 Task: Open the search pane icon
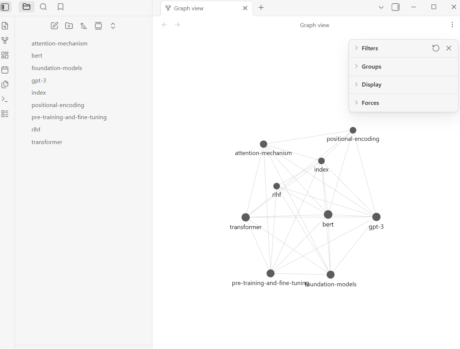[x=43, y=7]
